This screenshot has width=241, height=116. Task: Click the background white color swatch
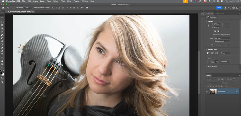[x=3, y=74]
